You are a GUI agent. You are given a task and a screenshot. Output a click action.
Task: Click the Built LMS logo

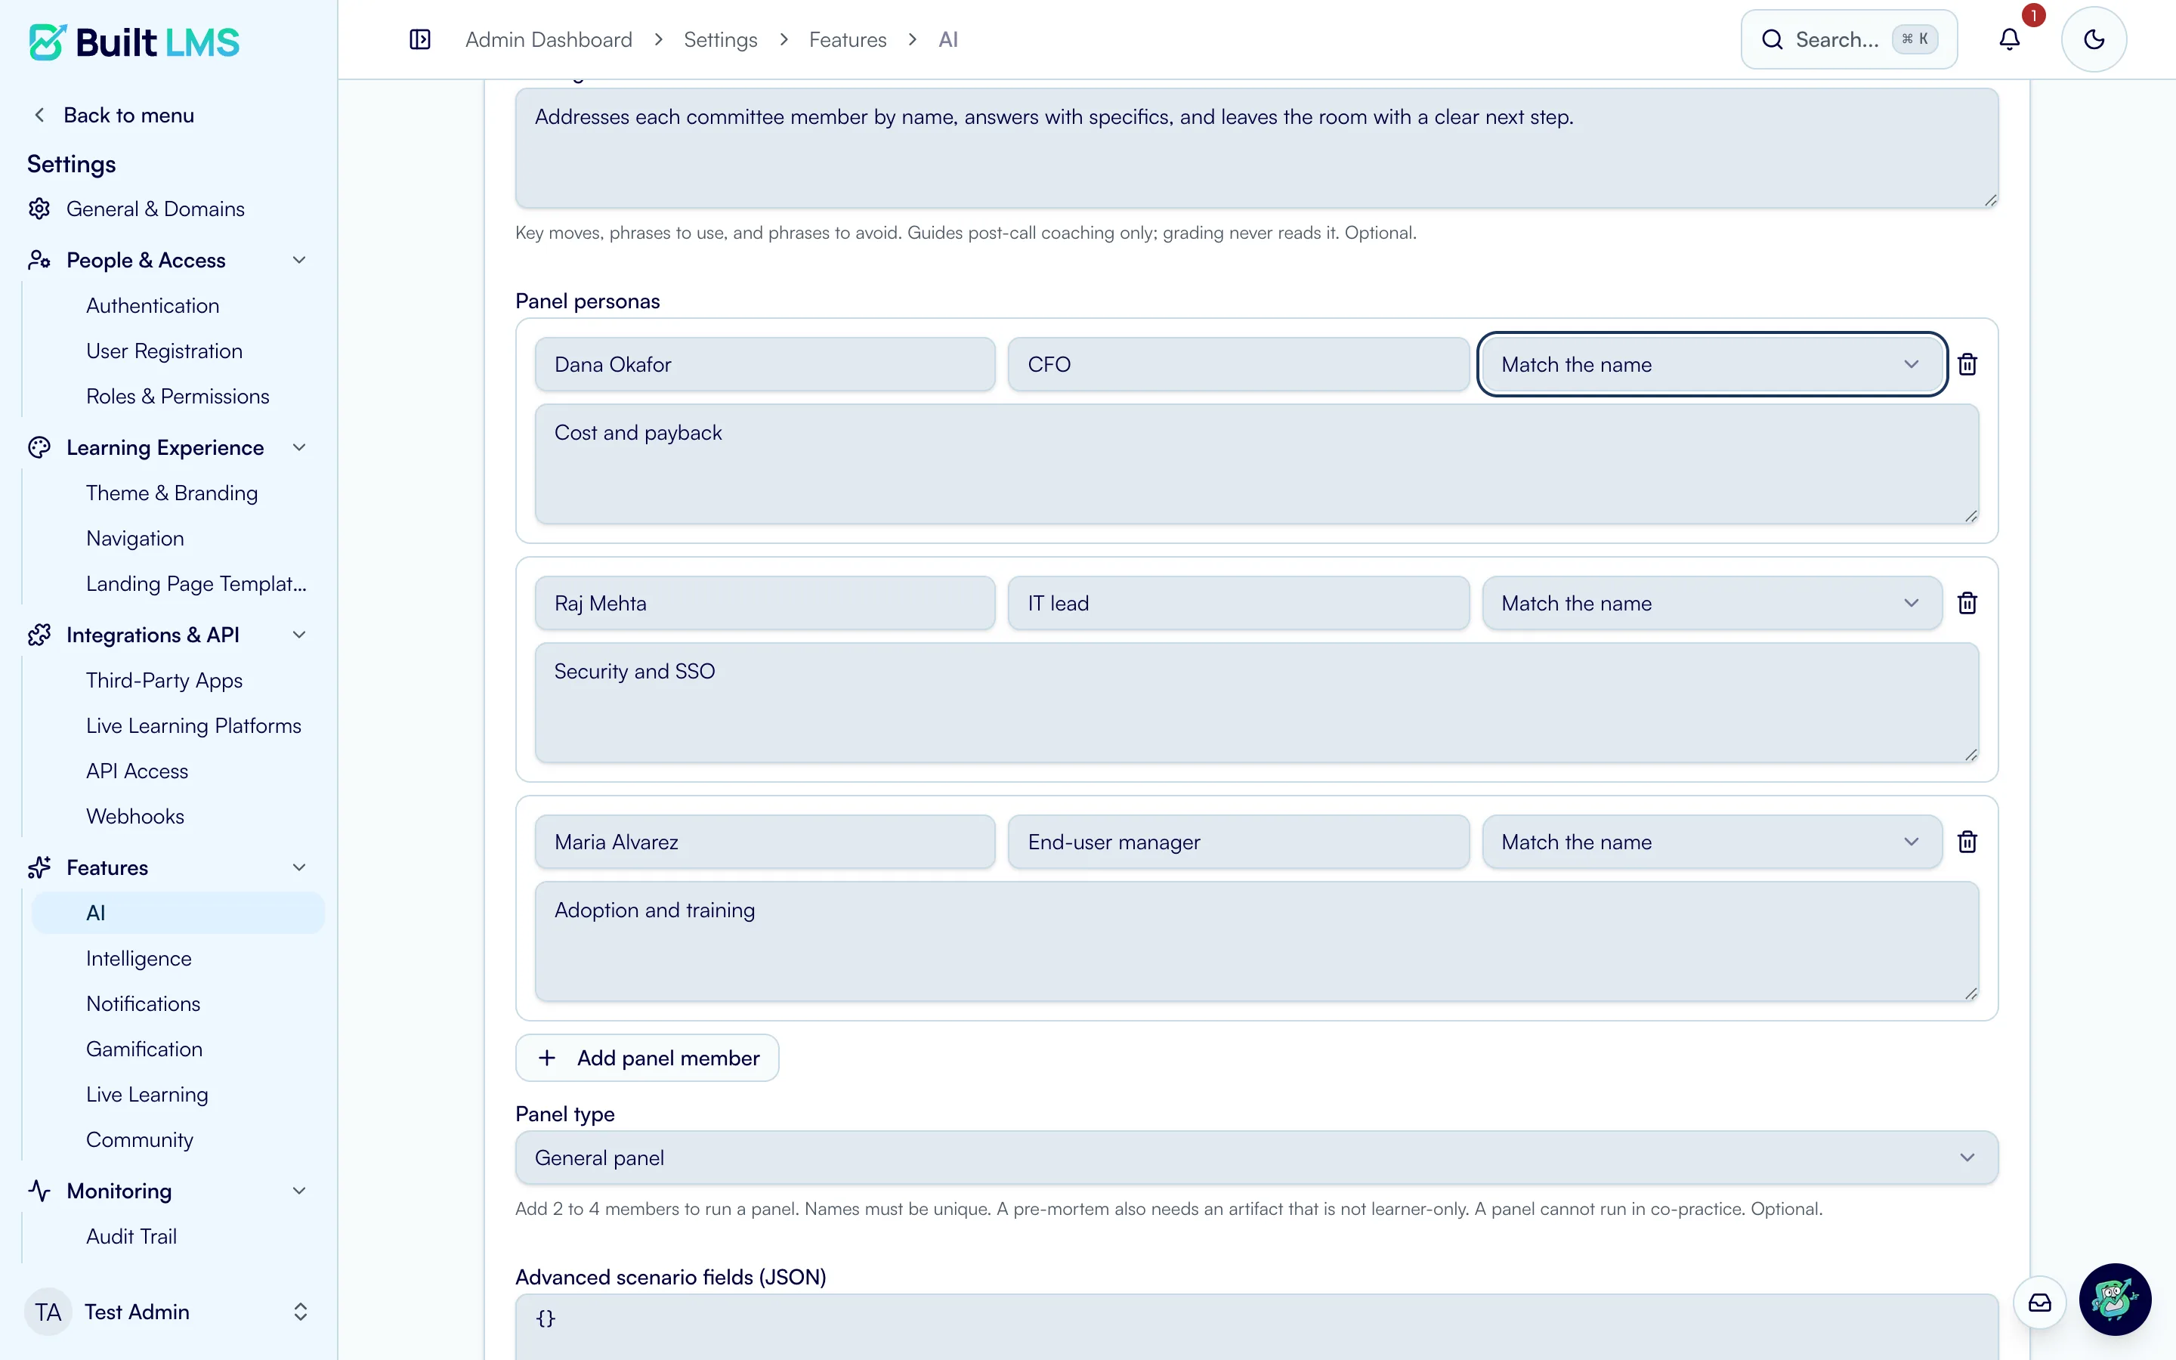click(134, 42)
